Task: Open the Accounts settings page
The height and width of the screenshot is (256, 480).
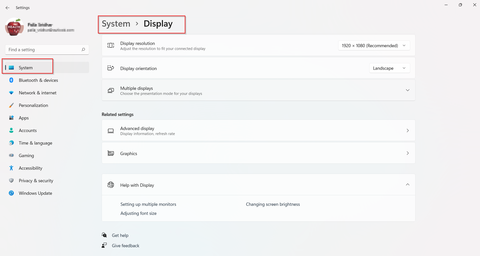Action: click(47, 131)
